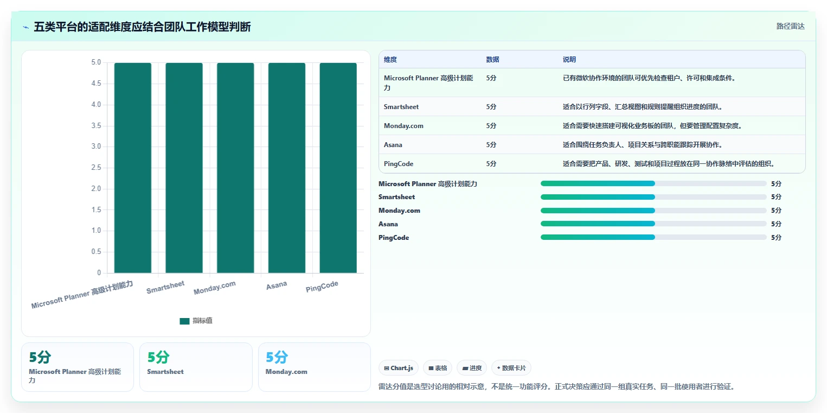Click the Smartsheet bar in the chart
The image size is (827, 413).
pos(184,168)
